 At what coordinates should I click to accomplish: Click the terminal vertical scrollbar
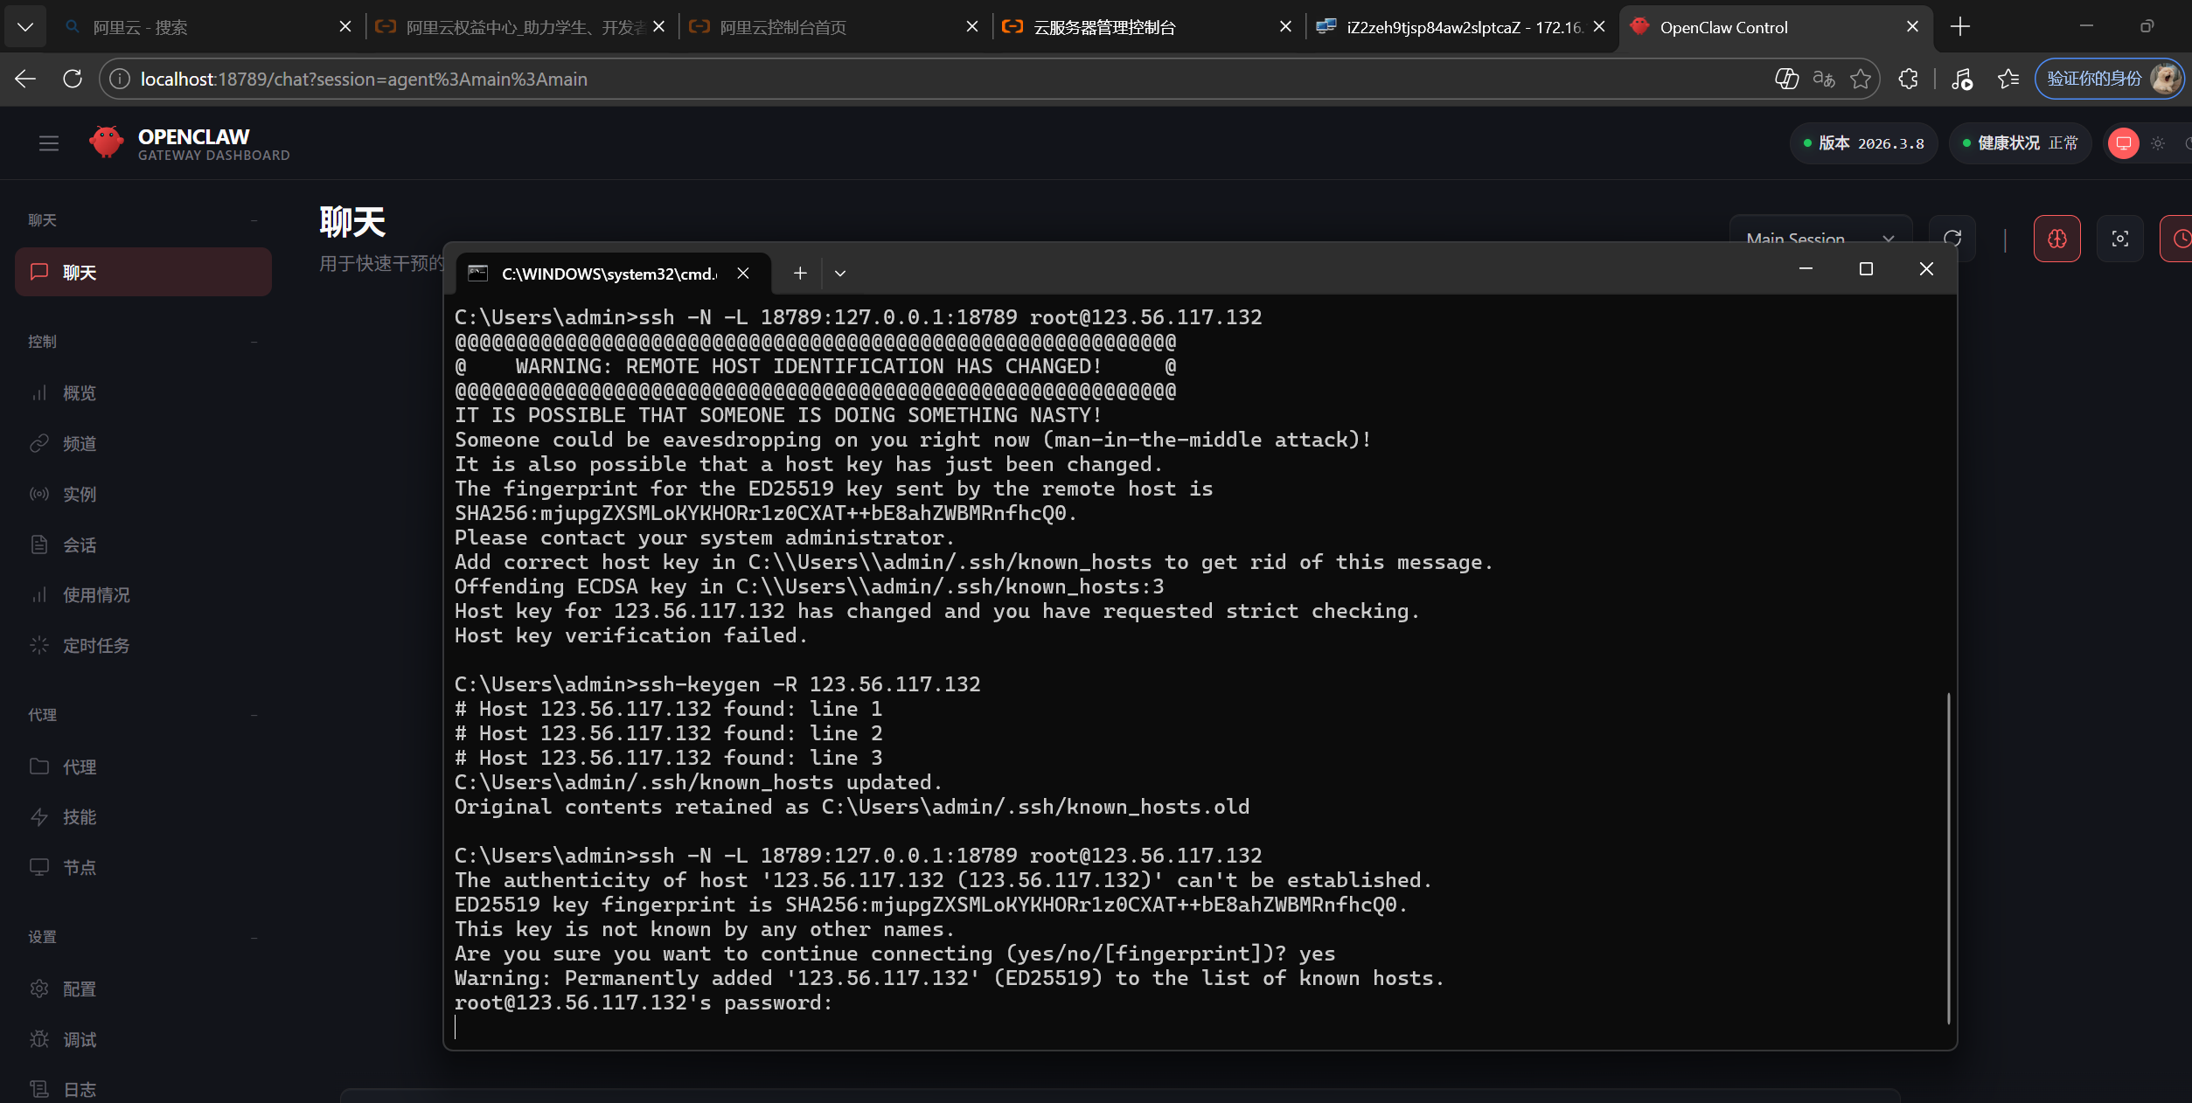coord(1948,857)
